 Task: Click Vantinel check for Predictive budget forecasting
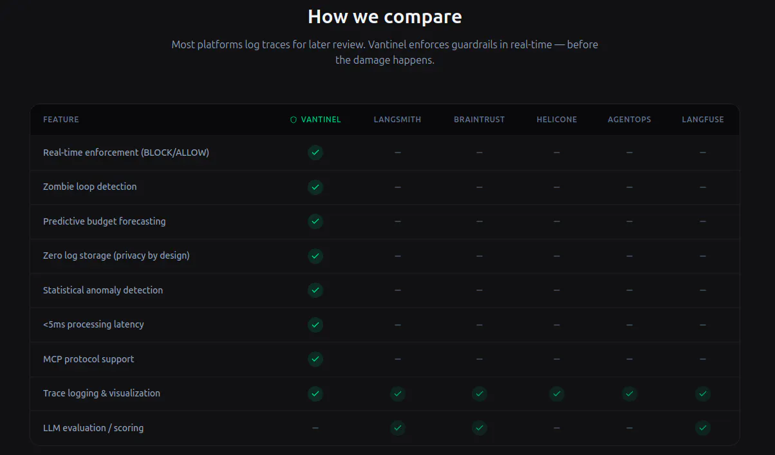click(x=315, y=221)
